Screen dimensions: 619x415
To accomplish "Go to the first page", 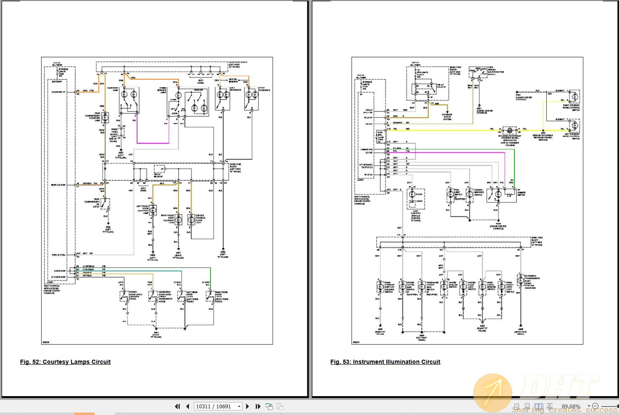I will click(177, 406).
